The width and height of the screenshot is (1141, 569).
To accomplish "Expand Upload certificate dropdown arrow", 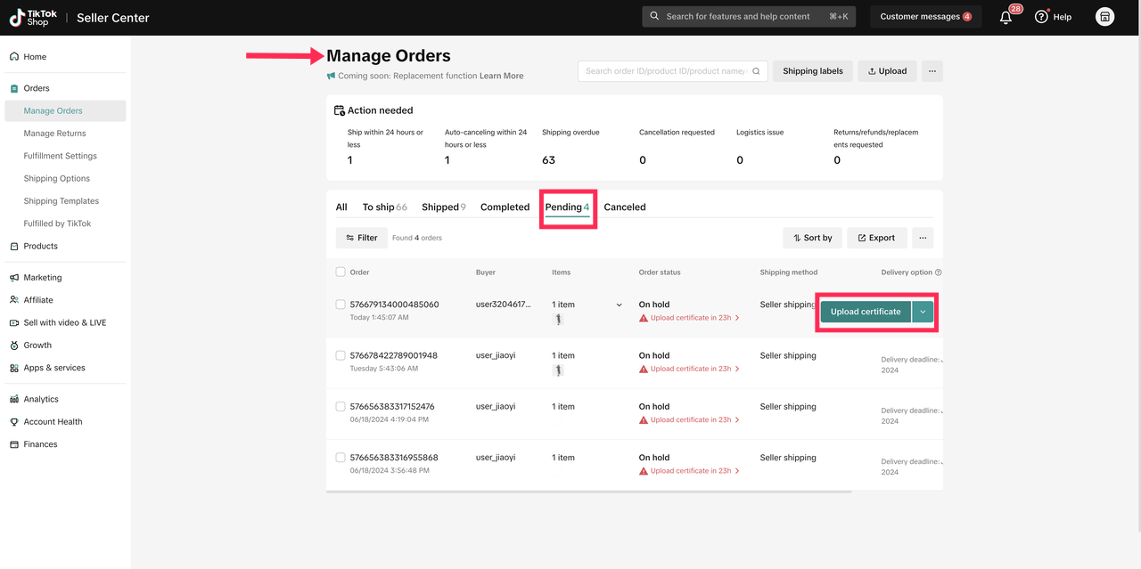I will (923, 312).
